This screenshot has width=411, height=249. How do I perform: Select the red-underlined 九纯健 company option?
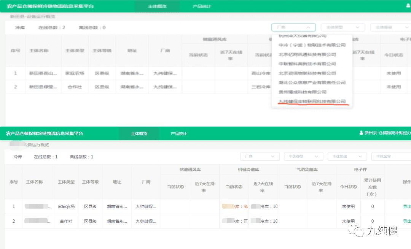(312, 102)
